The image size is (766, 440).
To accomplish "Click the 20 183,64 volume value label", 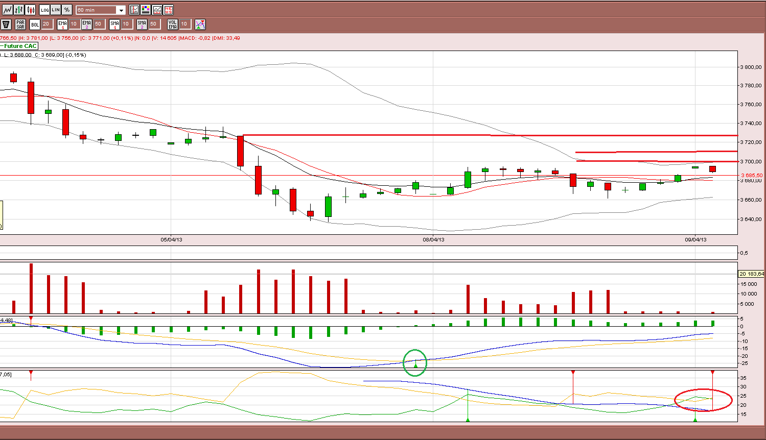I will pos(752,274).
